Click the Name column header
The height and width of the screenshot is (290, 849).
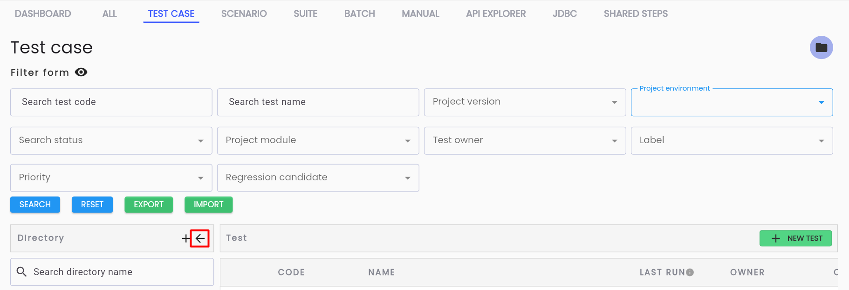click(x=382, y=272)
